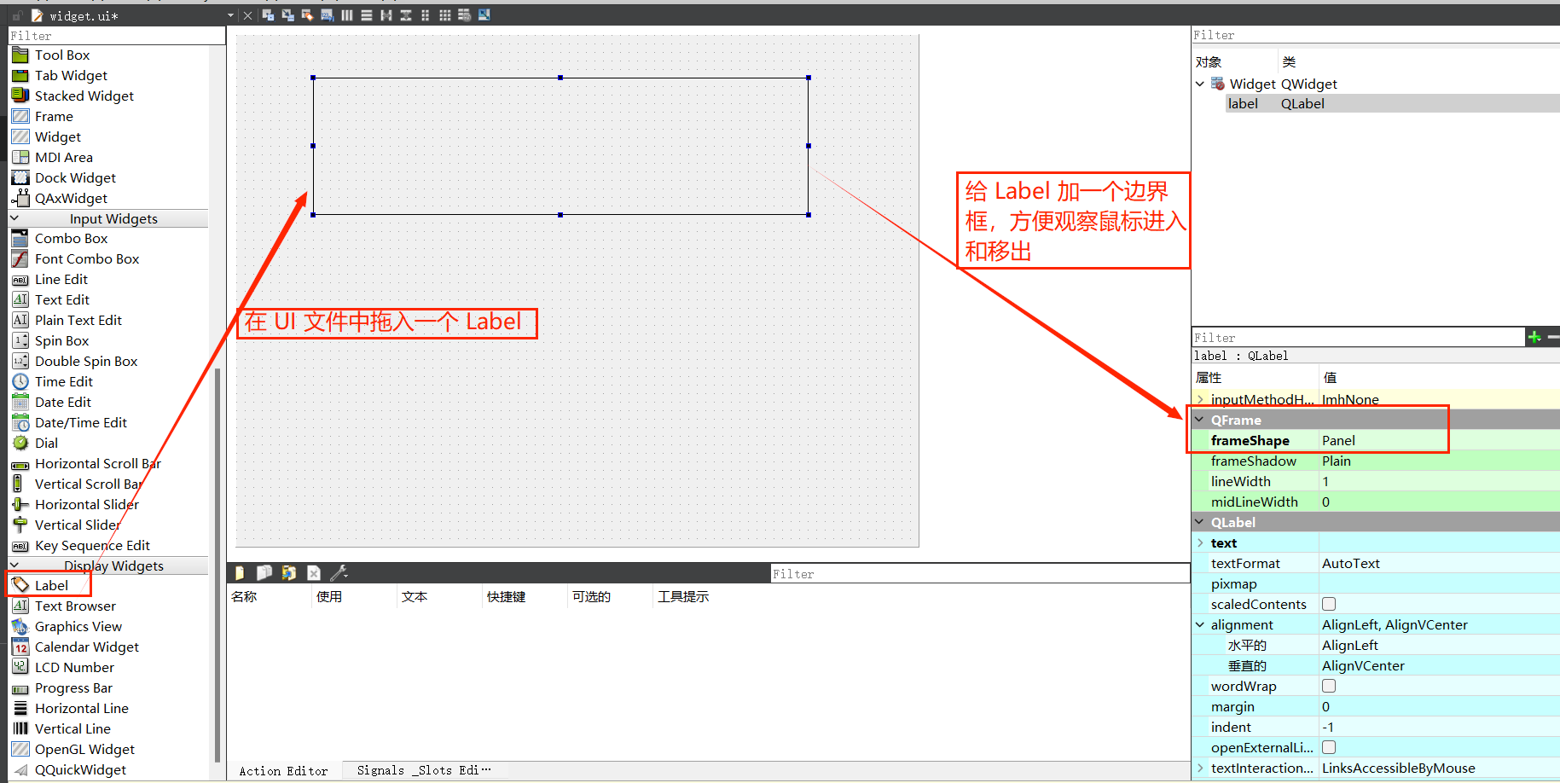Select the label widget on the form canvas
This screenshot has height=783, width=1560.
[x=560, y=146]
